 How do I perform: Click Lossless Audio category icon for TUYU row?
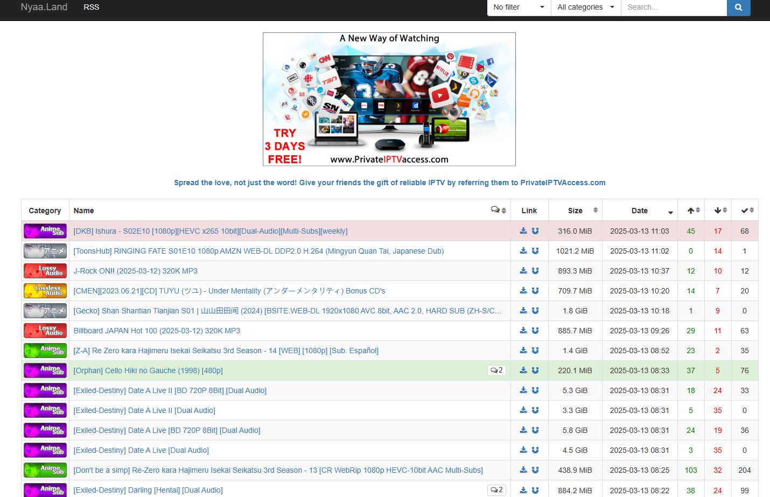tap(45, 291)
